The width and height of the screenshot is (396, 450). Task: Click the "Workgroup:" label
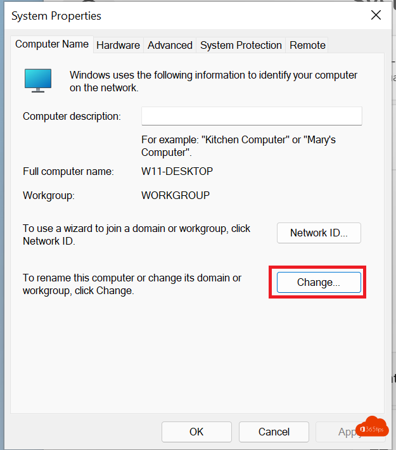tap(49, 195)
